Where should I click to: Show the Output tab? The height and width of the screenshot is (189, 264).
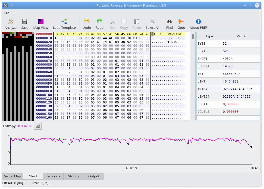pos(94,176)
